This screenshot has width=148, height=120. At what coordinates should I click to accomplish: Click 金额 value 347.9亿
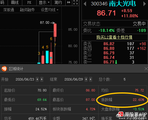click(88, 118)
